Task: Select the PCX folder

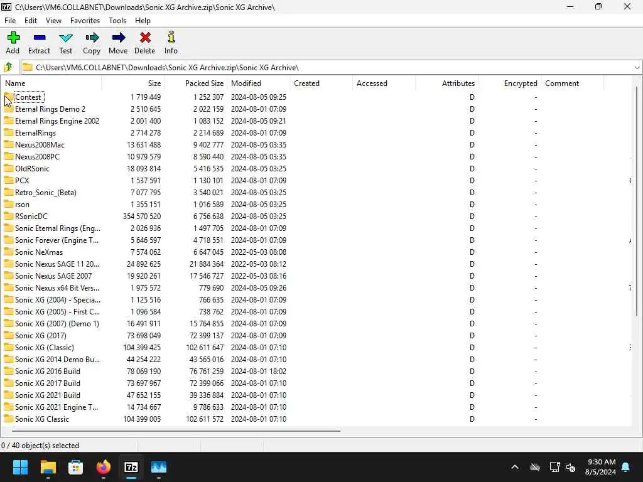Action: tap(22, 180)
